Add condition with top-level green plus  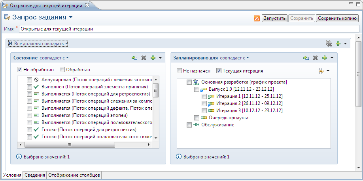pyautogui.click(x=338, y=44)
